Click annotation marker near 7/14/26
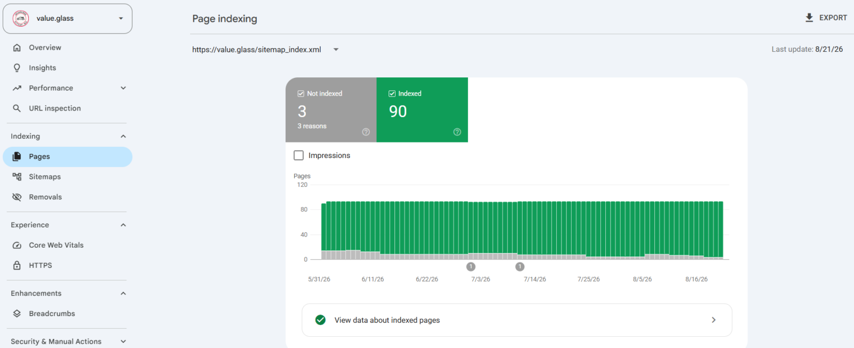The height and width of the screenshot is (348, 854). (x=520, y=266)
